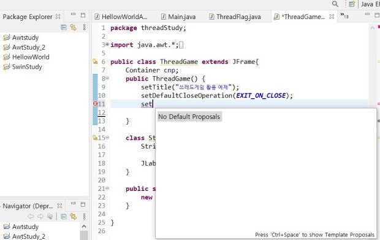This screenshot has height=240, width=380.
Task: Click the error marker on line 11
Action: click(95, 104)
